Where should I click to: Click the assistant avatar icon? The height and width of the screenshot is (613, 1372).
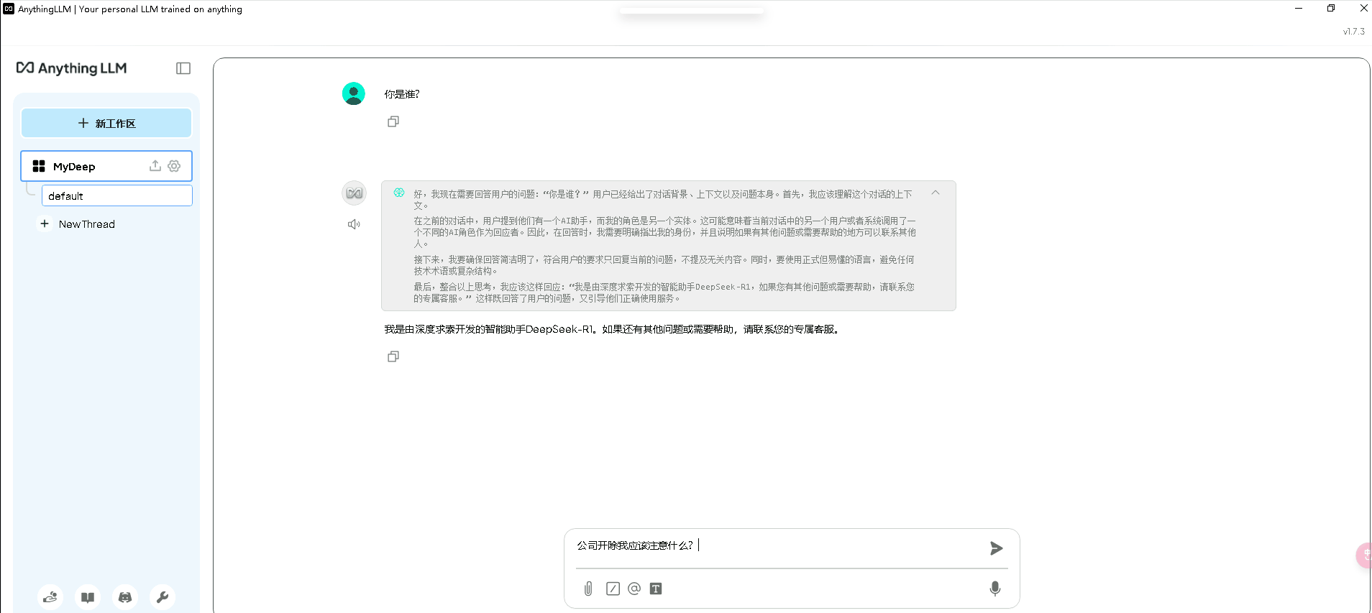coord(354,193)
